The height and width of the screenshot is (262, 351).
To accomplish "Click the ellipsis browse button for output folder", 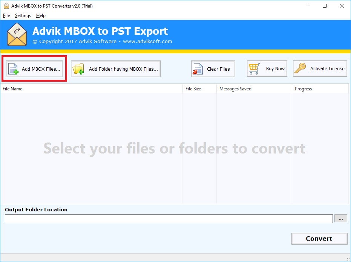I will (340, 219).
